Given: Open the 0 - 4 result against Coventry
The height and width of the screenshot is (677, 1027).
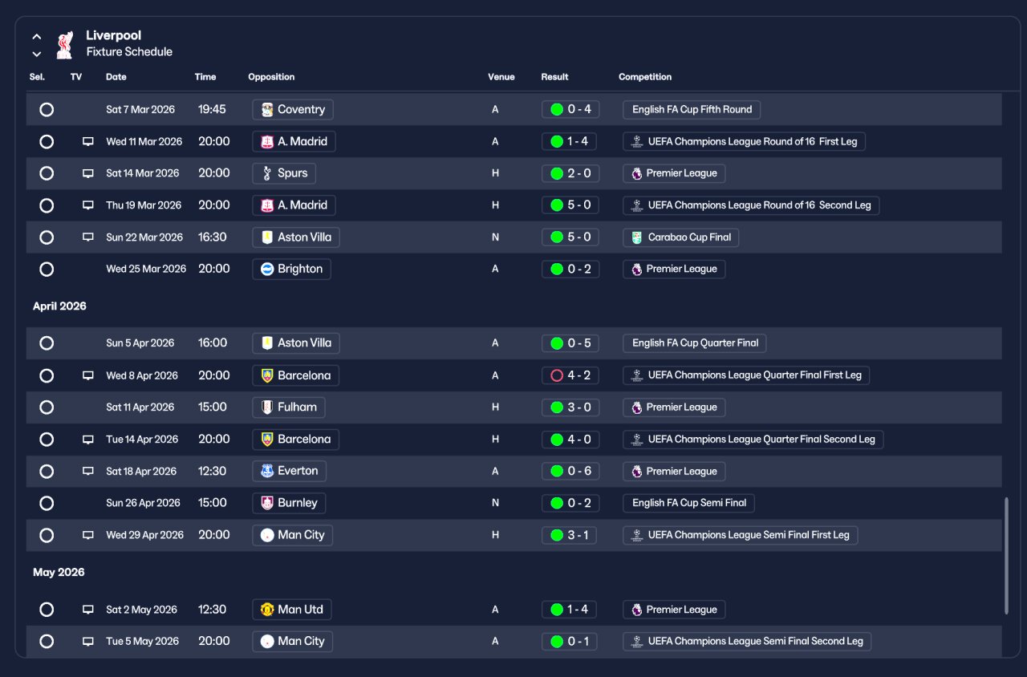Looking at the screenshot, I should (x=570, y=109).
